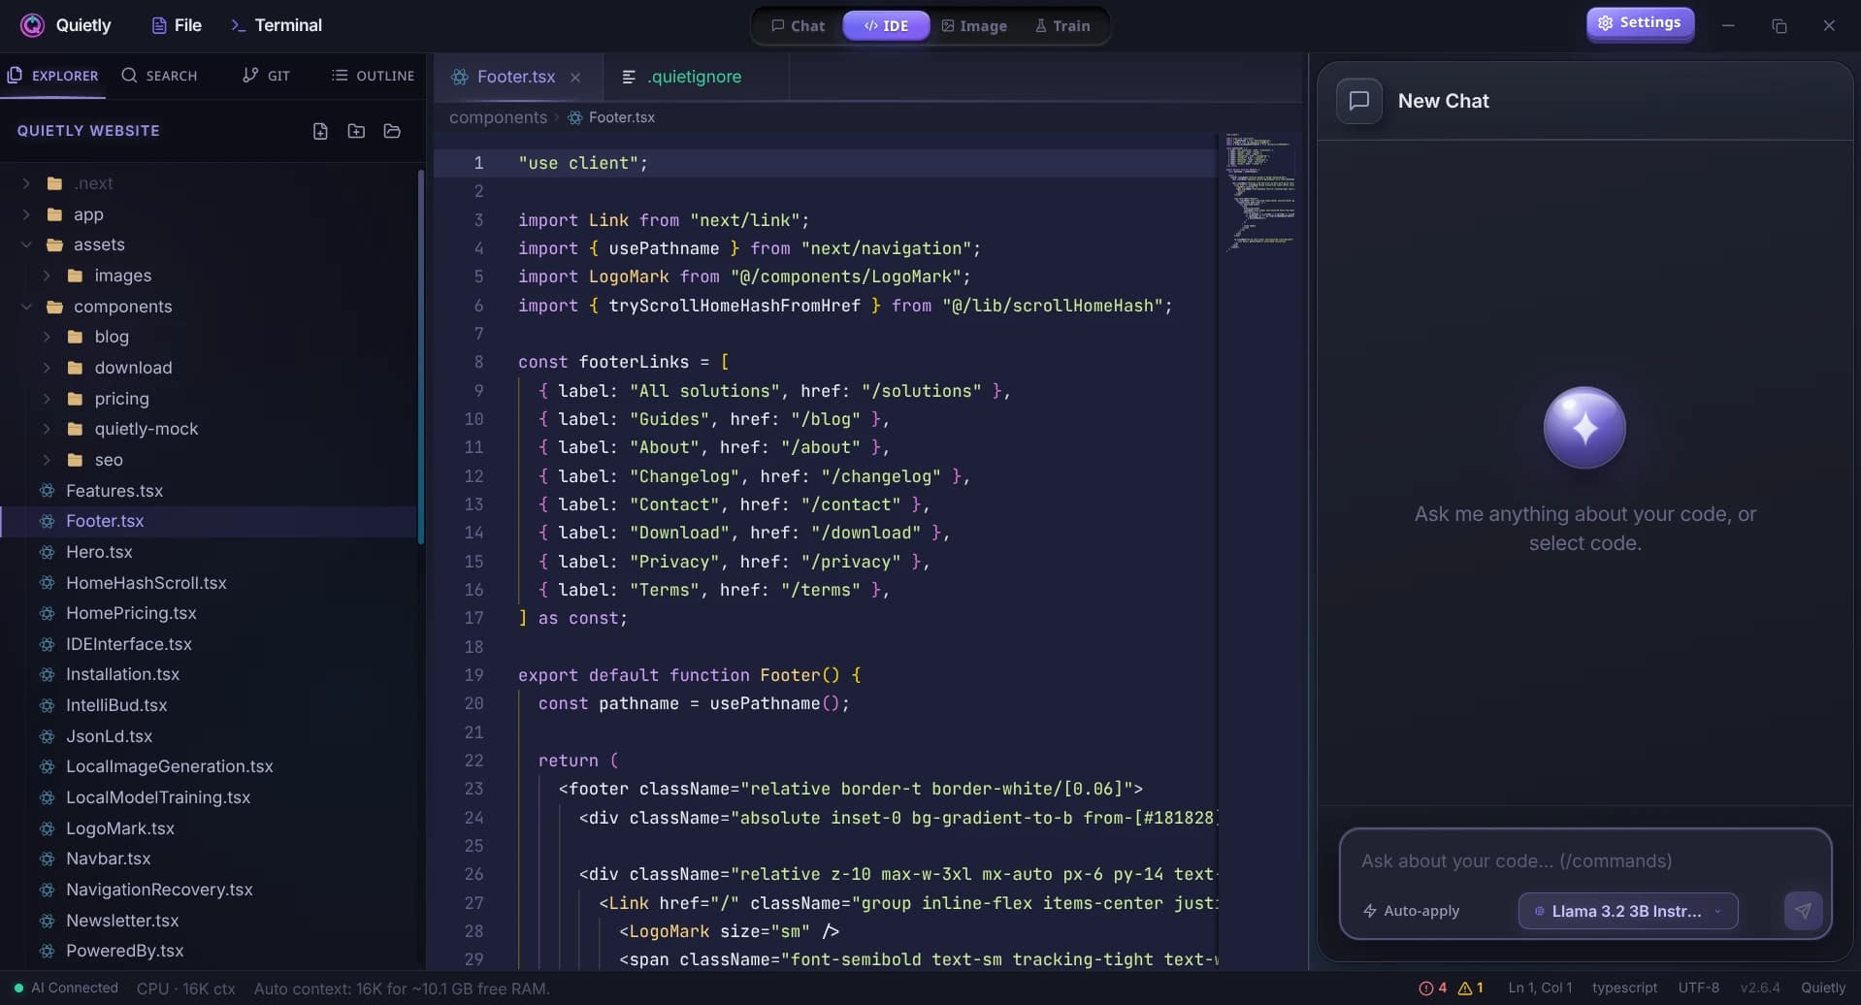Open Features.tsx in the file tree

pos(209,491)
